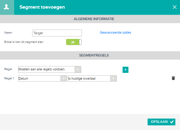Open the 'Moeten aan alle regels voldoen' dropdown arrow
The width and height of the screenshot is (180, 130).
coord(78,69)
